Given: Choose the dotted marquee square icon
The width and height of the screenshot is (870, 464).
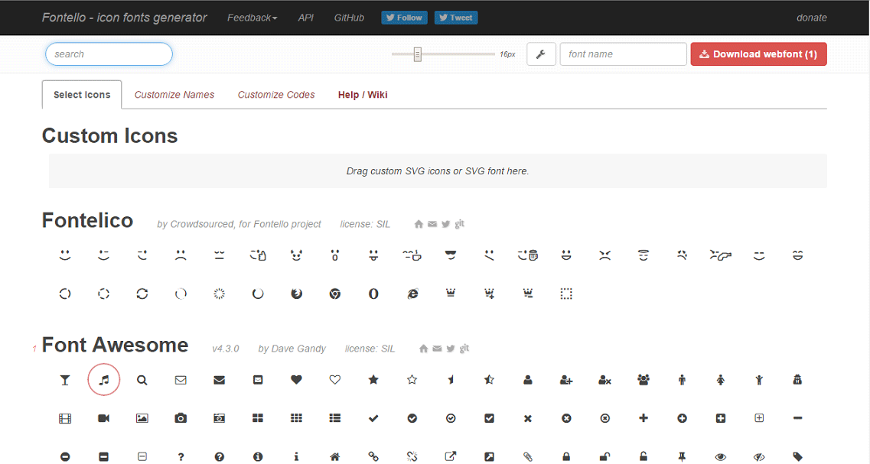Looking at the screenshot, I should pyautogui.click(x=566, y=294).
